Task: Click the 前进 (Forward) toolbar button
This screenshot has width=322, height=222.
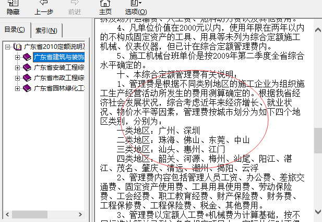Action: click(75, 8)
